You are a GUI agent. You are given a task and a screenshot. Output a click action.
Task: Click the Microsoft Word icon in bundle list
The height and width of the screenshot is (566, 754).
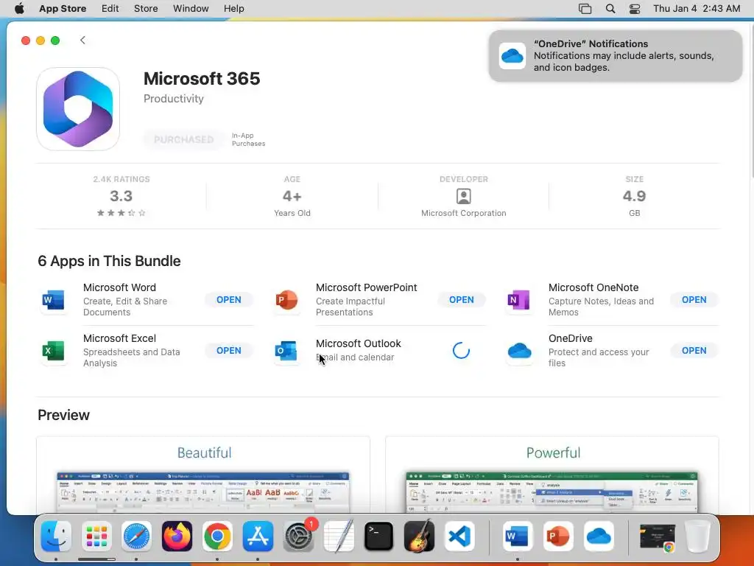tap(53, 300)
